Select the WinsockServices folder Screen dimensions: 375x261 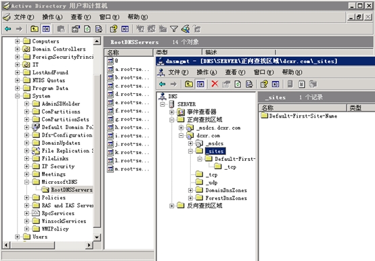click(64, 221)
